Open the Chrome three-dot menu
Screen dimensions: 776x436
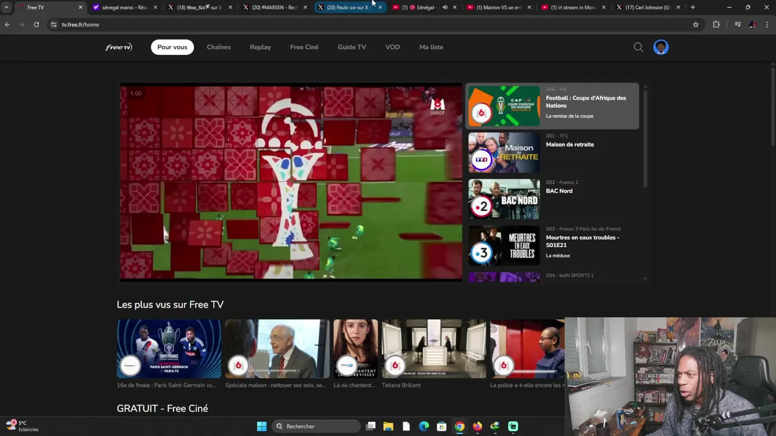coord(767,24)
